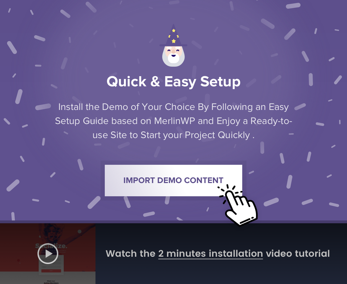This screenshot has height=284, width=347.
Task: Open the 2 minutes installation link
Action: coord(210,254)
